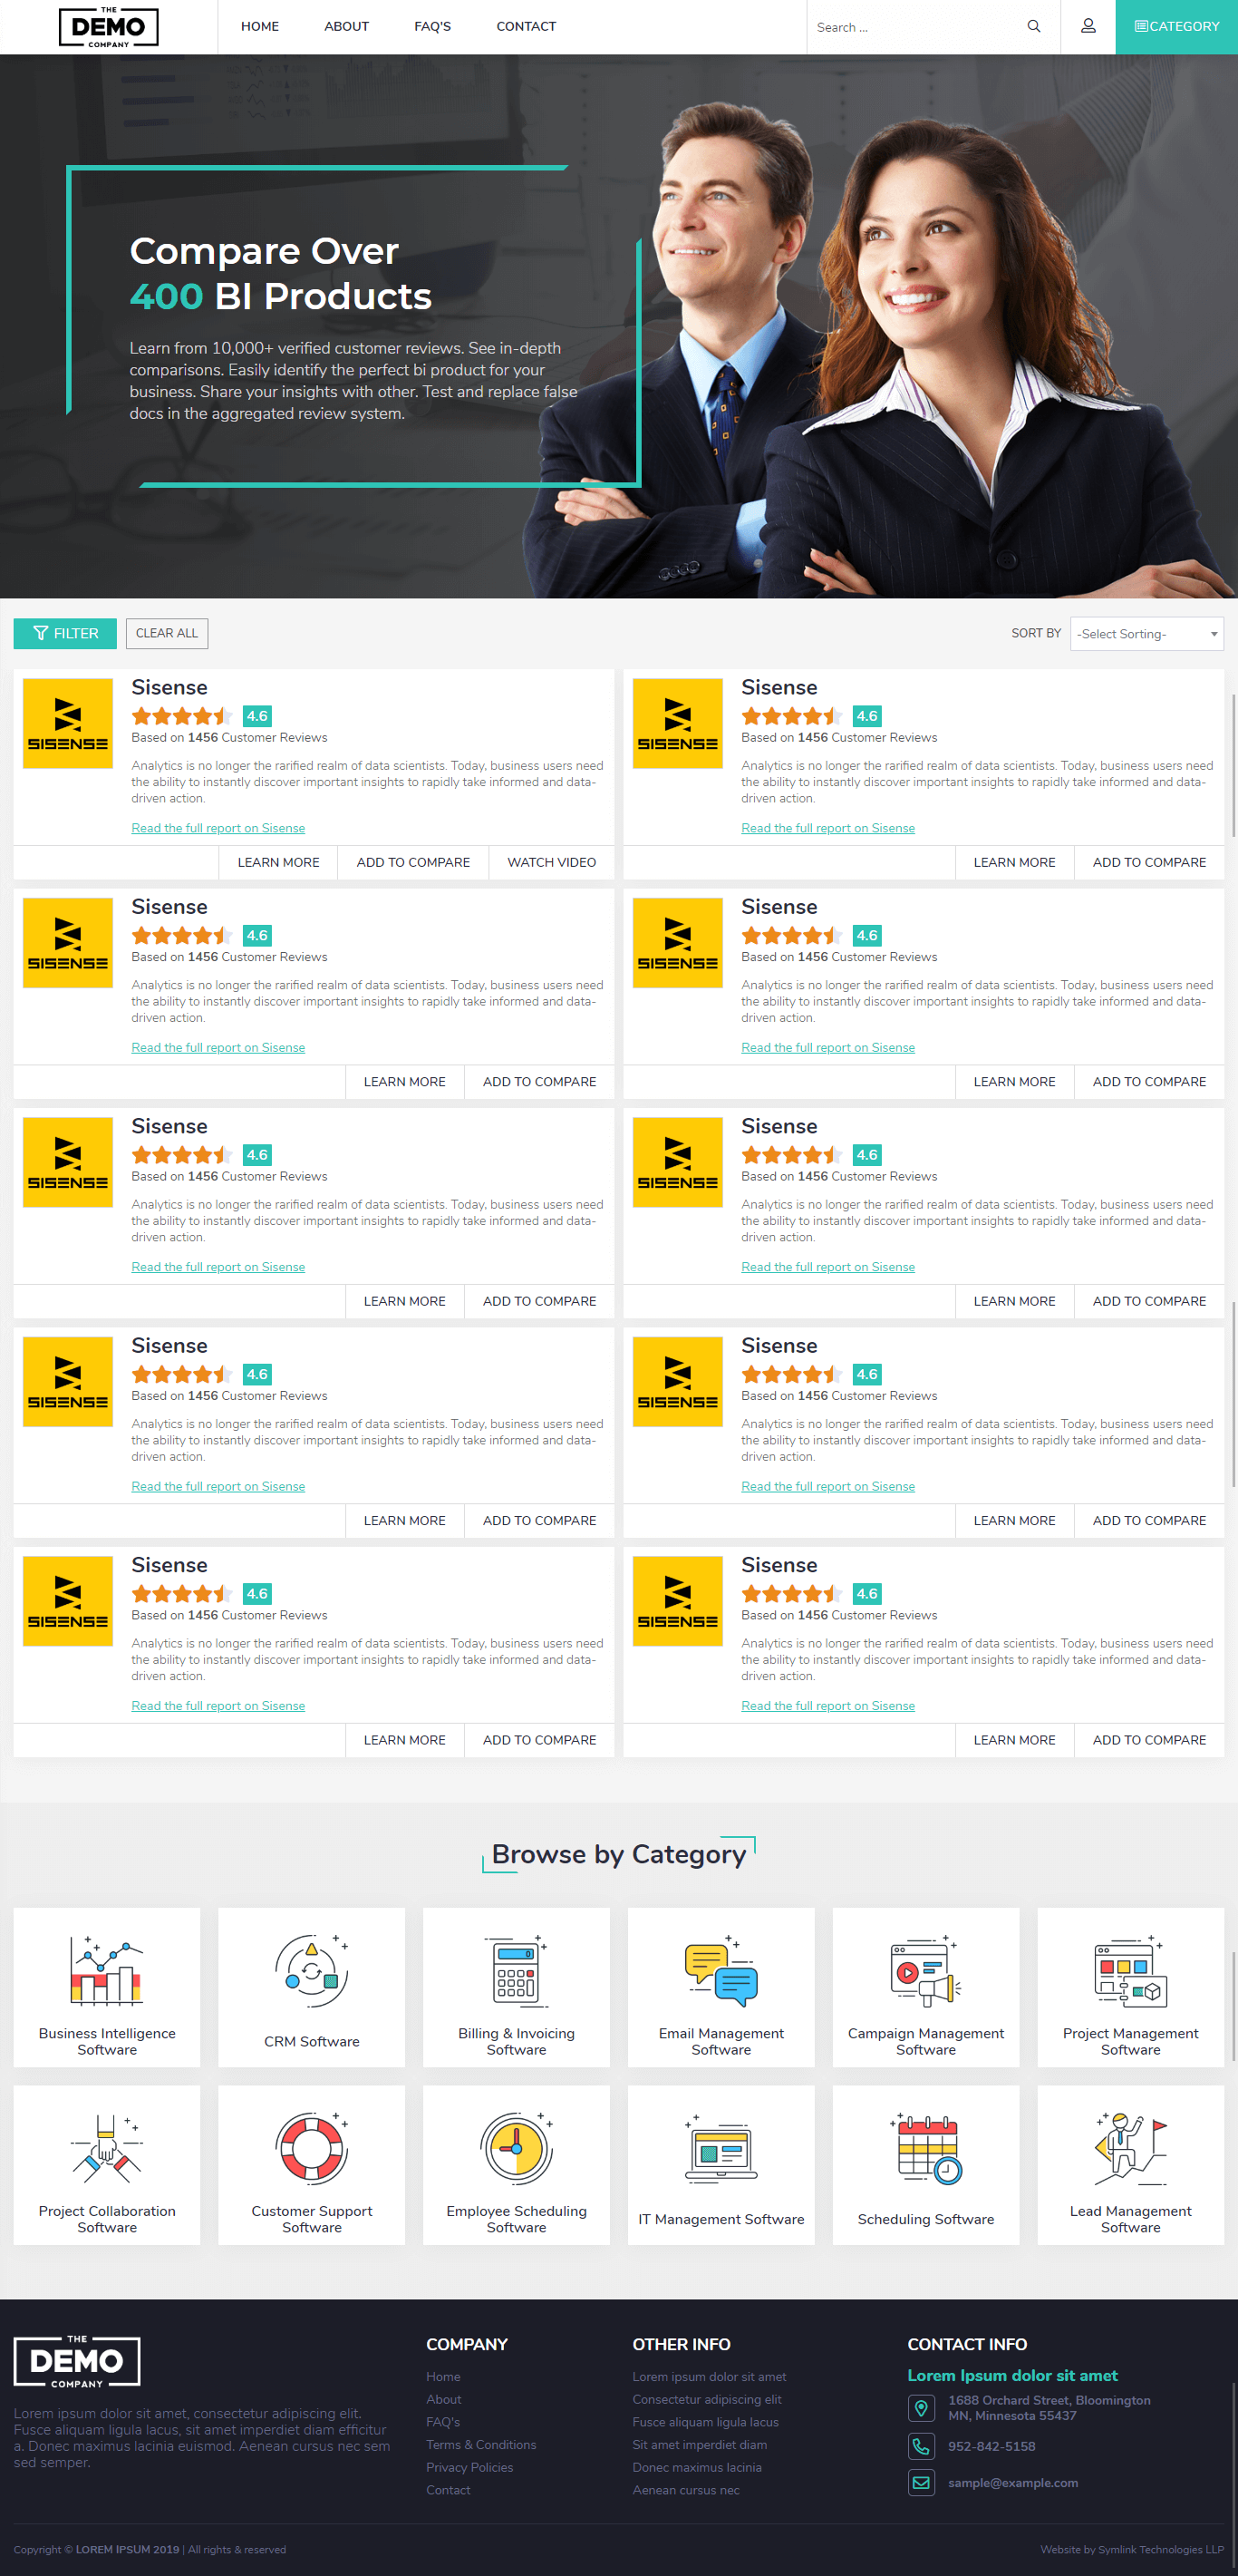The width and height of the screenshot is (1238, 2576).
Task: Open CRM Software category icon
Action: pyautogui.click(x=312, y=1969)
